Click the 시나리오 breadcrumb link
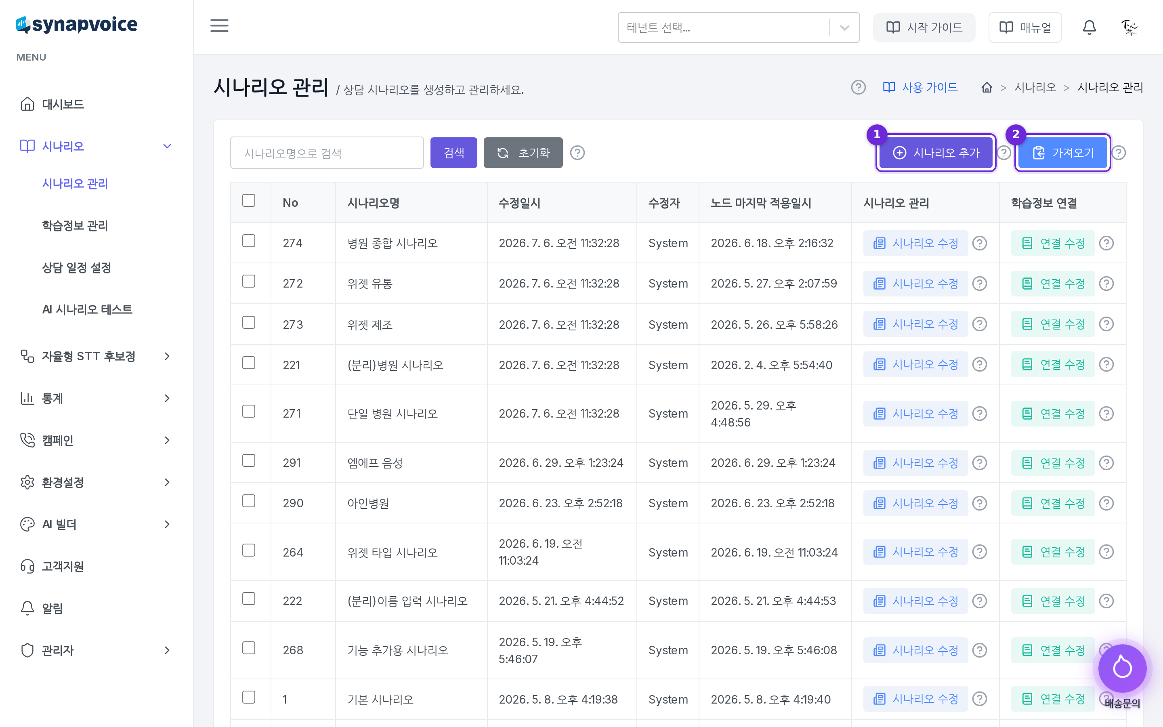This screenshot has height=727, width=1163. (1035, 88)
